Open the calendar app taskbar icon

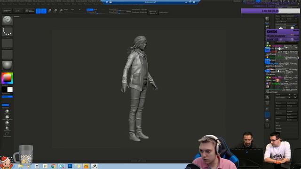click(37, 166)
